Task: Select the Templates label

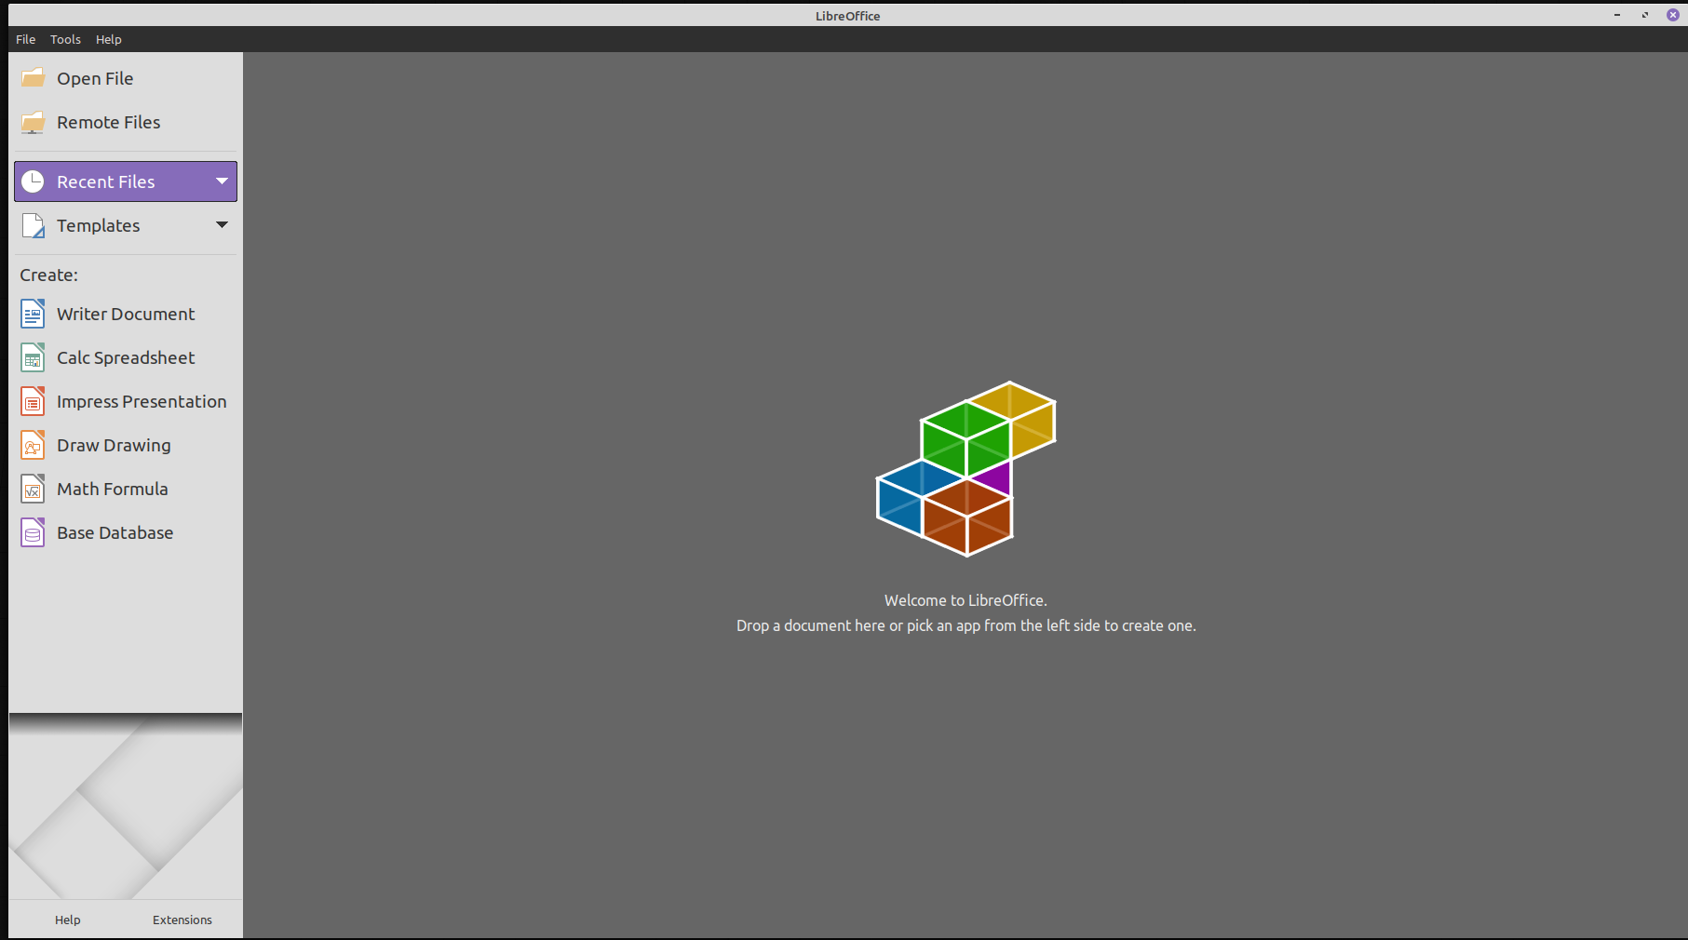Action: pos(98,226)
